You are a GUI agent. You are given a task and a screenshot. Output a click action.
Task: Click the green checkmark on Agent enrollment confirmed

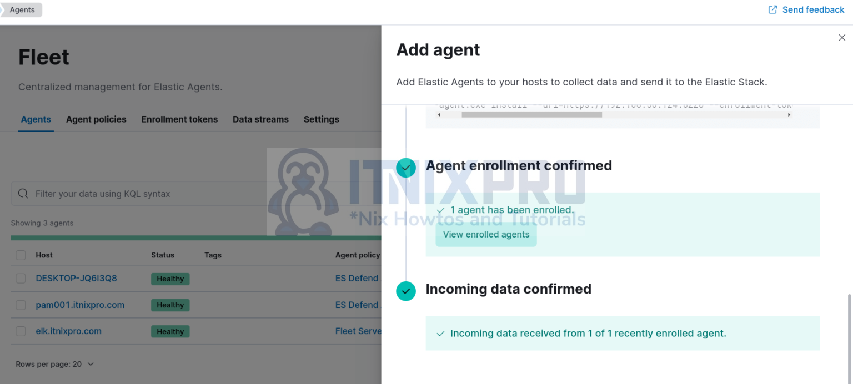tap(406, 168)
